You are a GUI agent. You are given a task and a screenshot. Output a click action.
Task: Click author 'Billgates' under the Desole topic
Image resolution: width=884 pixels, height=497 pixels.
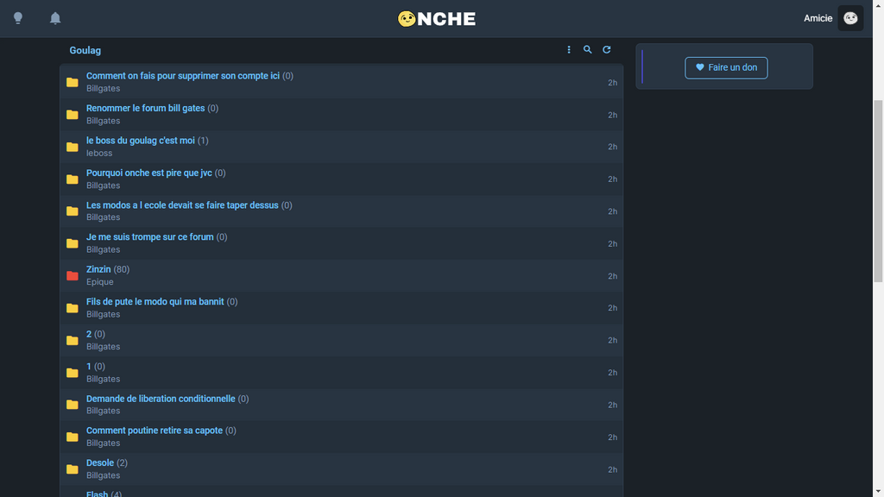click(104, 475)
